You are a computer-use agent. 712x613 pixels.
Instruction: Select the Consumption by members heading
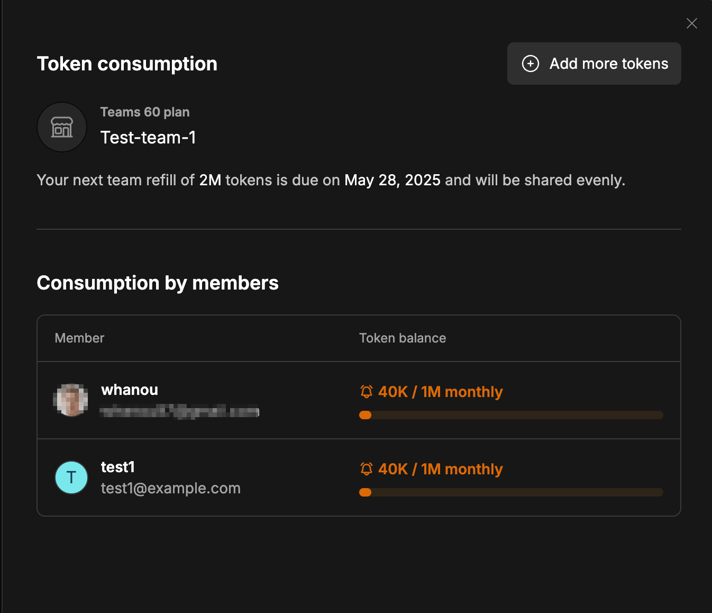157,283
